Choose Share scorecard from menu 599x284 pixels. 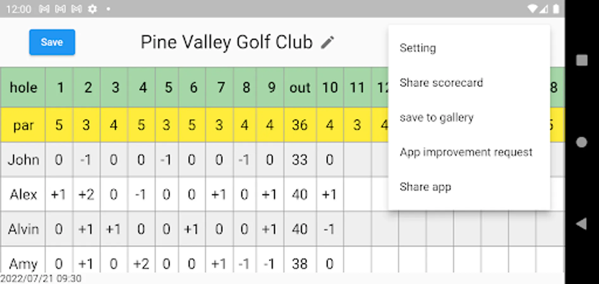click(441, 83)
